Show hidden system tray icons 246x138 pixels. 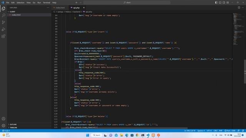point(213,135)
